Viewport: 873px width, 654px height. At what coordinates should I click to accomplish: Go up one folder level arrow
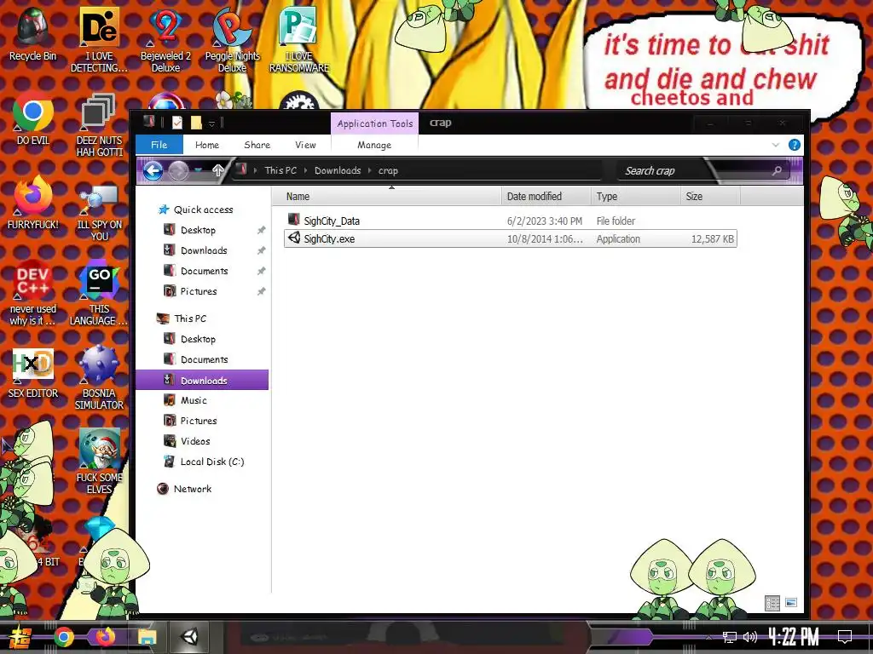(218, 170)
